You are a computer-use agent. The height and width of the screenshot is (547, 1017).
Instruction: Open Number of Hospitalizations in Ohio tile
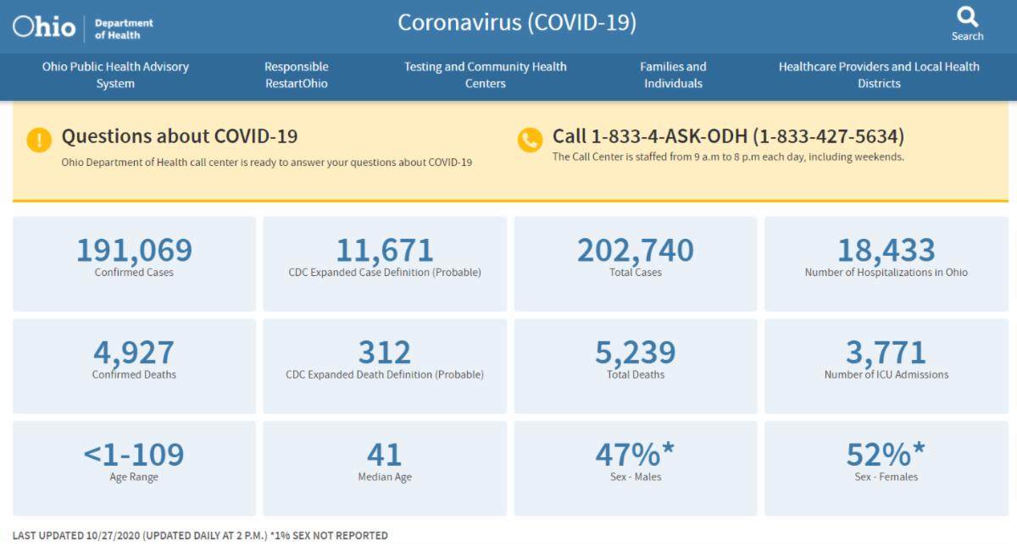pos(886,262)
